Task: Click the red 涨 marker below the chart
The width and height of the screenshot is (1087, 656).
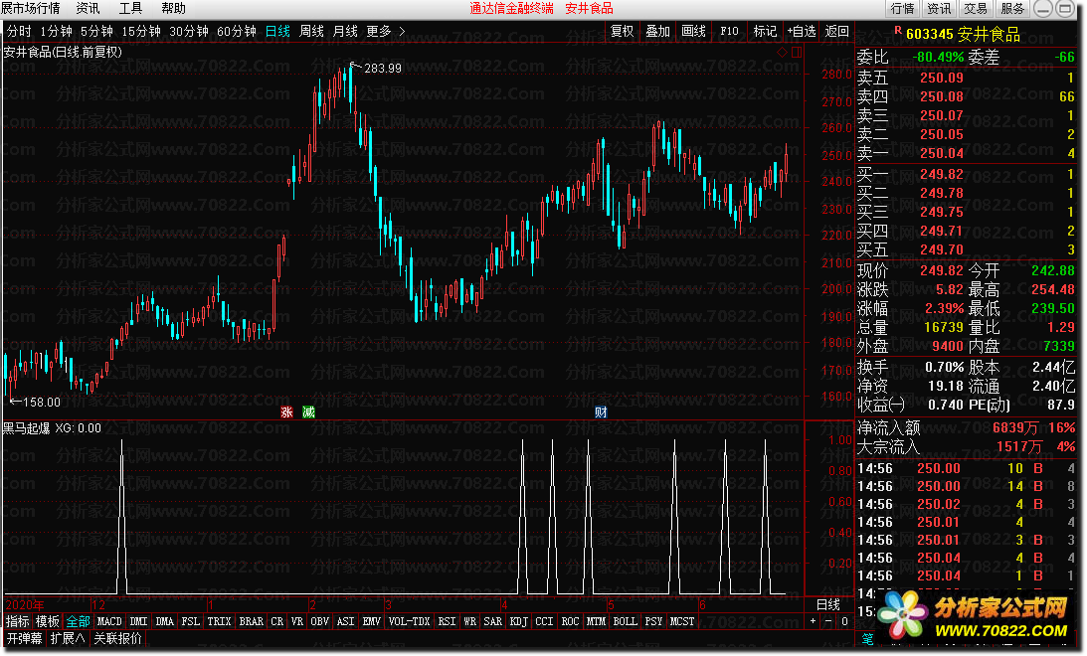Action: [286, 412]
